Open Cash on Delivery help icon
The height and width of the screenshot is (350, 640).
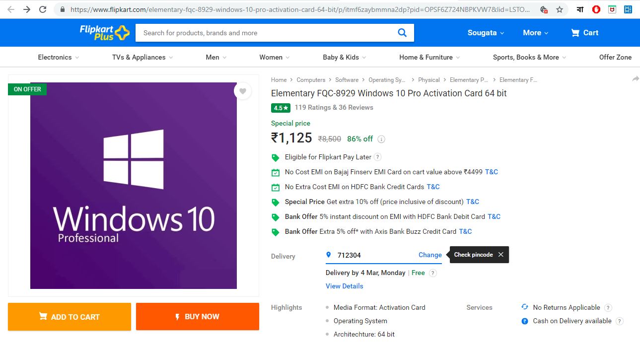(x=619, y=321)
